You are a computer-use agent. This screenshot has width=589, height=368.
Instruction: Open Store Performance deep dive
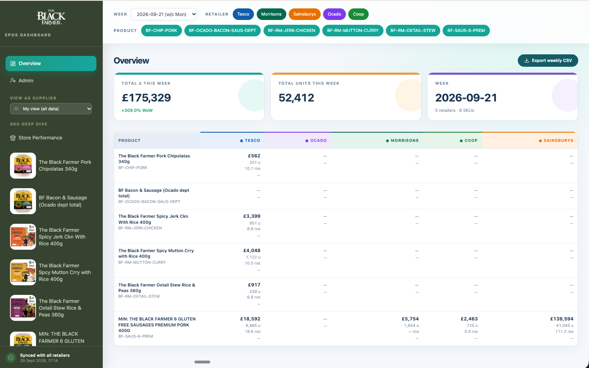51,138
